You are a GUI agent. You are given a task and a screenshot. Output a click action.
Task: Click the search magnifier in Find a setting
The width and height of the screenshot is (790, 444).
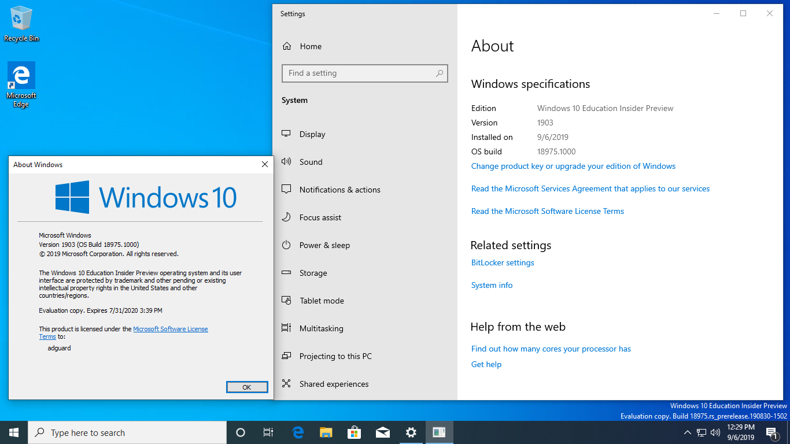pos(440,73)
